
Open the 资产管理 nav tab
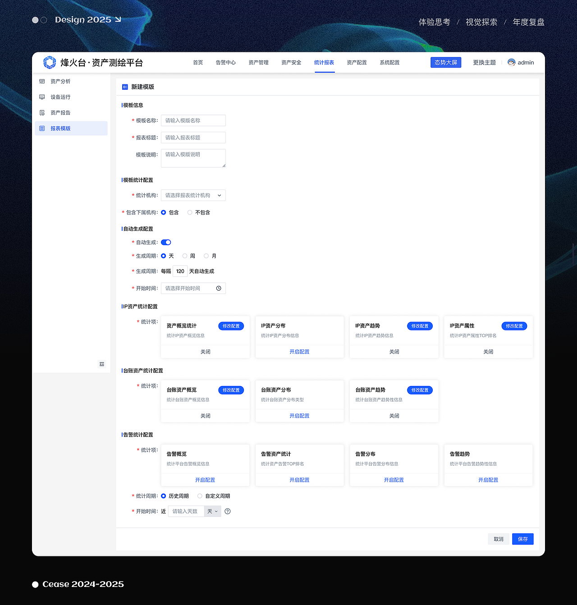[258, 63]
